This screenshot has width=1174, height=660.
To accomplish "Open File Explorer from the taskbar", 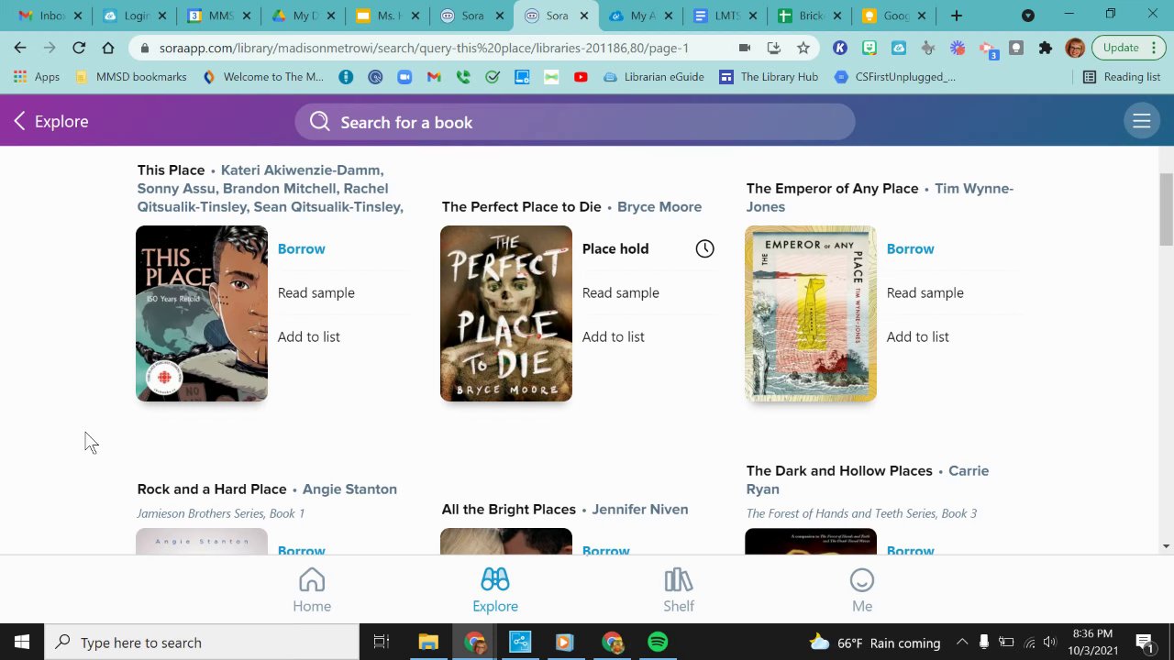I will coord(428,642).
